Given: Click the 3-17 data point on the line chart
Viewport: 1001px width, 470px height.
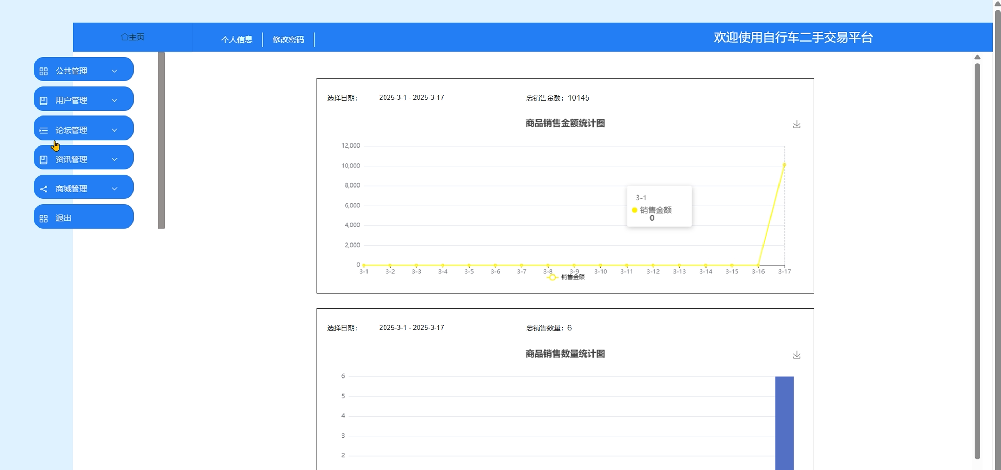Looking at the screenshot, I should [x=784, y=165].
